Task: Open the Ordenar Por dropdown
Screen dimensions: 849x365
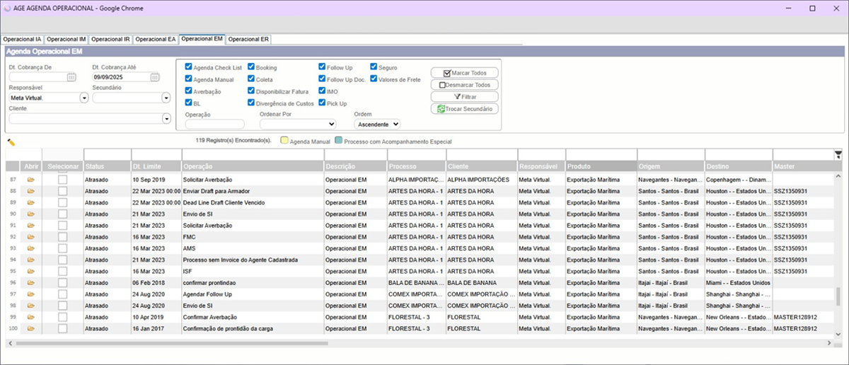Action: [x=298, y=124]
